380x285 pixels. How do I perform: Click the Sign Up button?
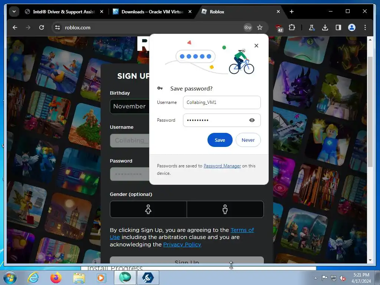[187, 260]
